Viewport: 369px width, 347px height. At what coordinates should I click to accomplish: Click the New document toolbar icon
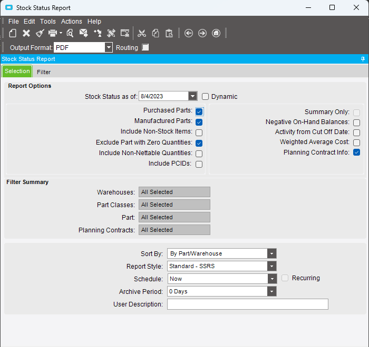[x=13, y=33]
